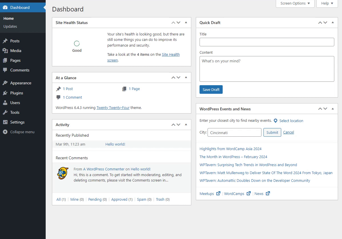Screen dimensions: 342x239
Task: Click the Comments speech bubble icon
Action: (x=5, y=70)
